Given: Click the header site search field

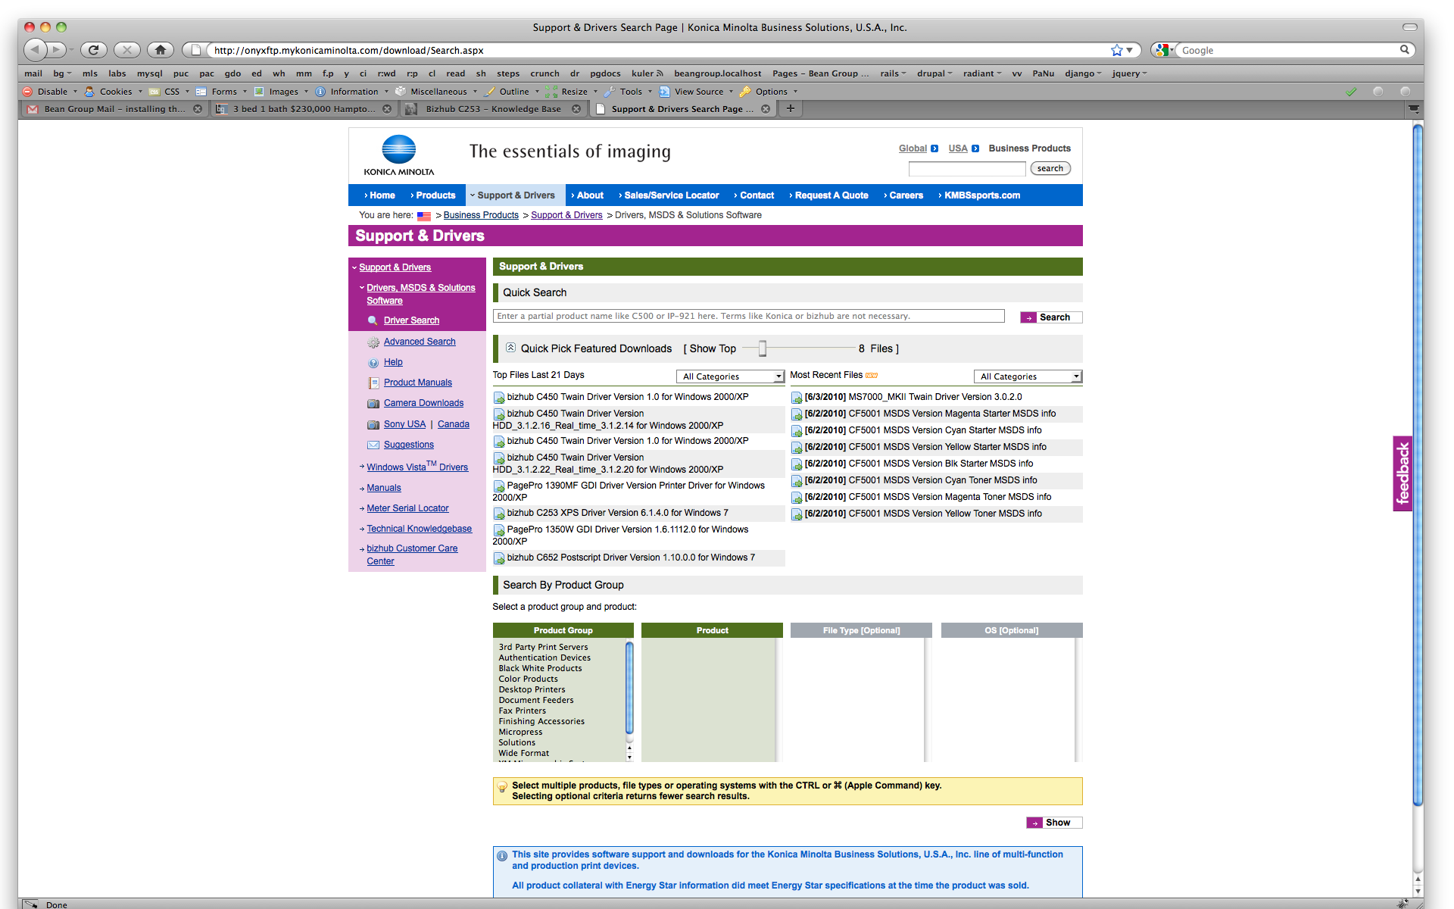Looking at the screenshot, I should tap(966, 168).
